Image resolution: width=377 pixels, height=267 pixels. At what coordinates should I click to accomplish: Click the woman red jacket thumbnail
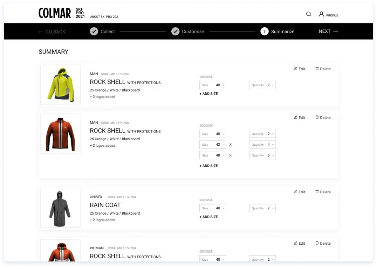click(60, 251)
